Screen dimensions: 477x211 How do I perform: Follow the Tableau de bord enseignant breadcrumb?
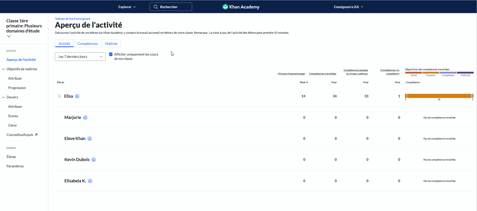(73, 19)
